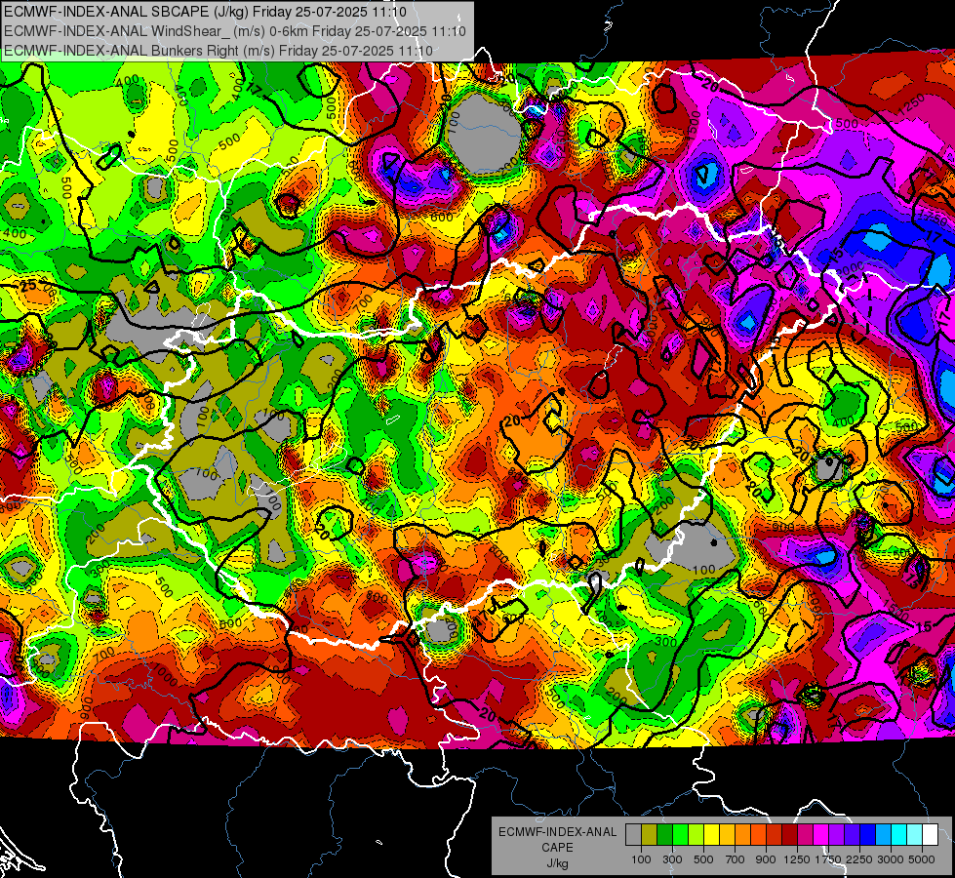
Task: Click the legend value 3000
Action: (891, 859)
